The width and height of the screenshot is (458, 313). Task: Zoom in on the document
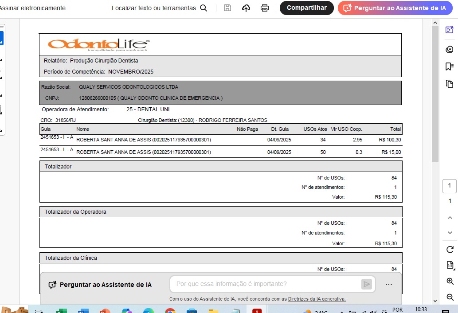[x=450, y=282]
